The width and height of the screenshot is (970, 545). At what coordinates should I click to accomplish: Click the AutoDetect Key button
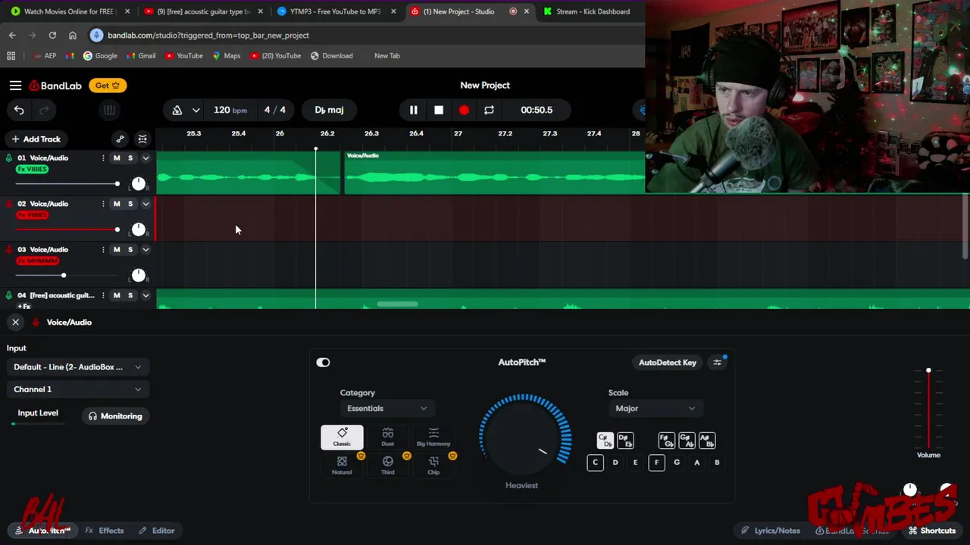point(667,363)
